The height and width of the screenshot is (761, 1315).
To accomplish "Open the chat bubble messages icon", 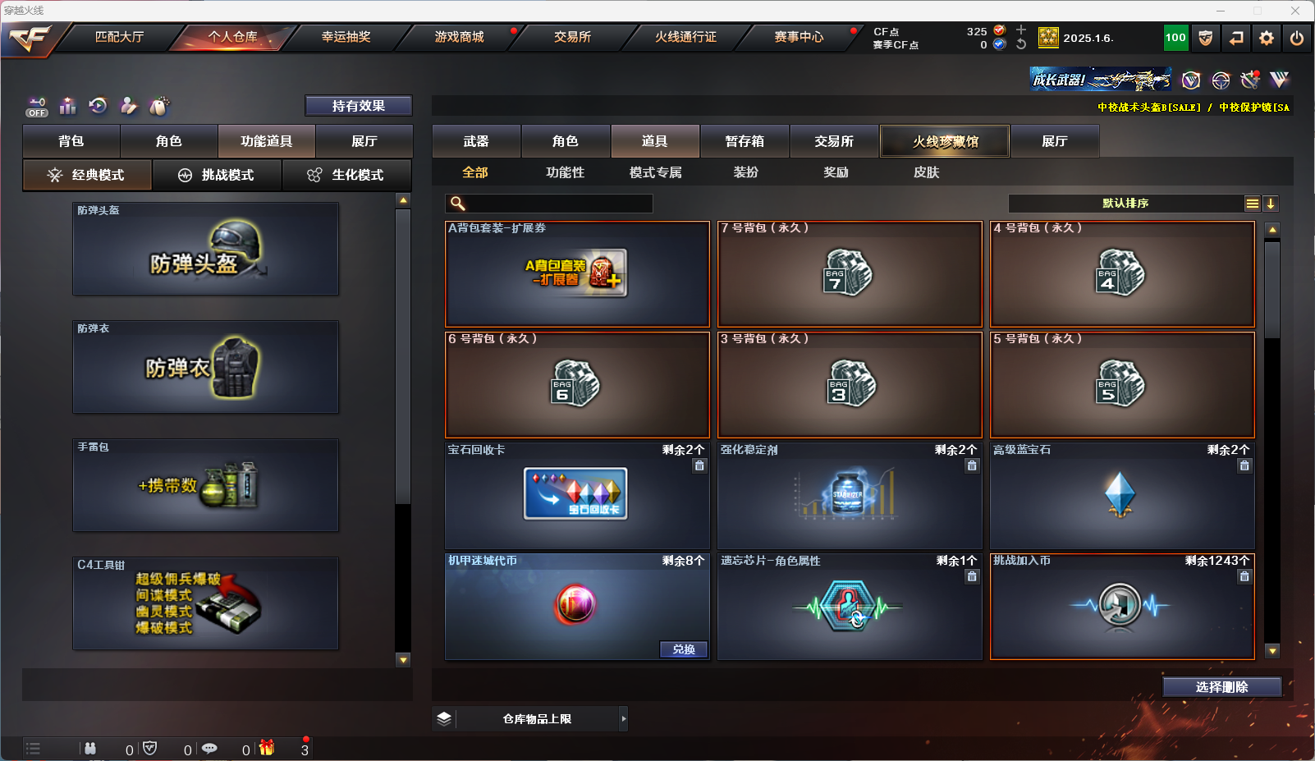I will coord(209,749).
